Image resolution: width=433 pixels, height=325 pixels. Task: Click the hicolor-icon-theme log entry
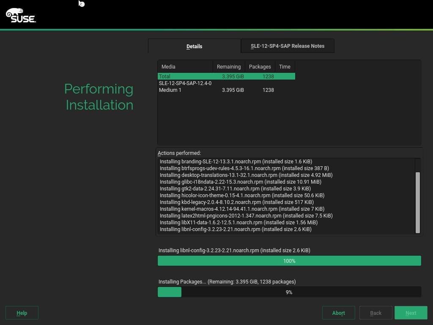coord(242,196)
